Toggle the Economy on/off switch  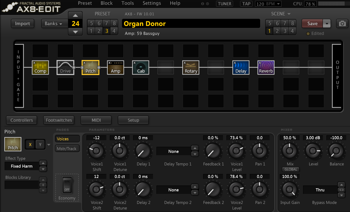(x=67, y=185)
